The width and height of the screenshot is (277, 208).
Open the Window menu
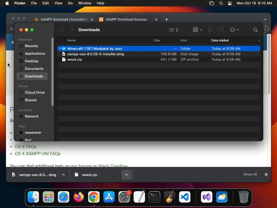(x=85, y=3)
